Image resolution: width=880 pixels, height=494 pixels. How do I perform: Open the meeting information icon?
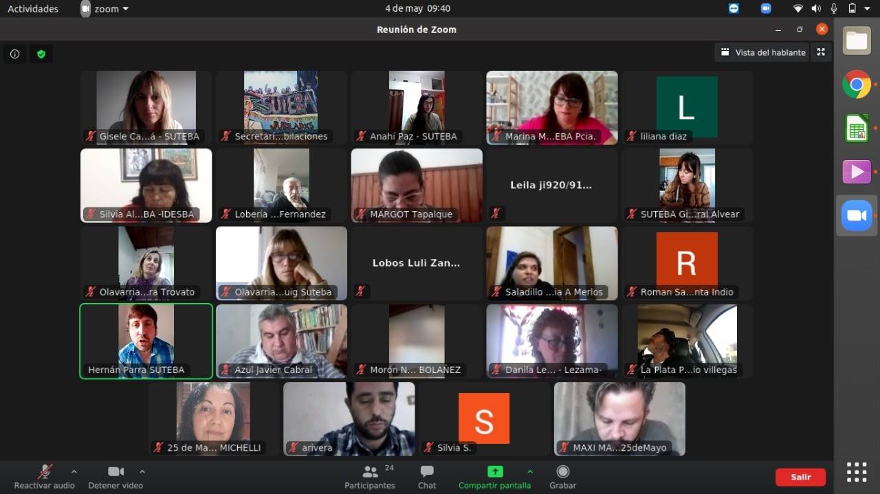[x=14, y=54]
